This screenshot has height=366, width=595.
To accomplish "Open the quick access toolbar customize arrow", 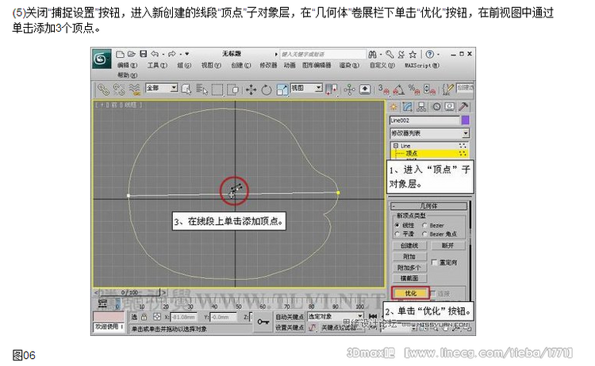I will tap(187, 54).
